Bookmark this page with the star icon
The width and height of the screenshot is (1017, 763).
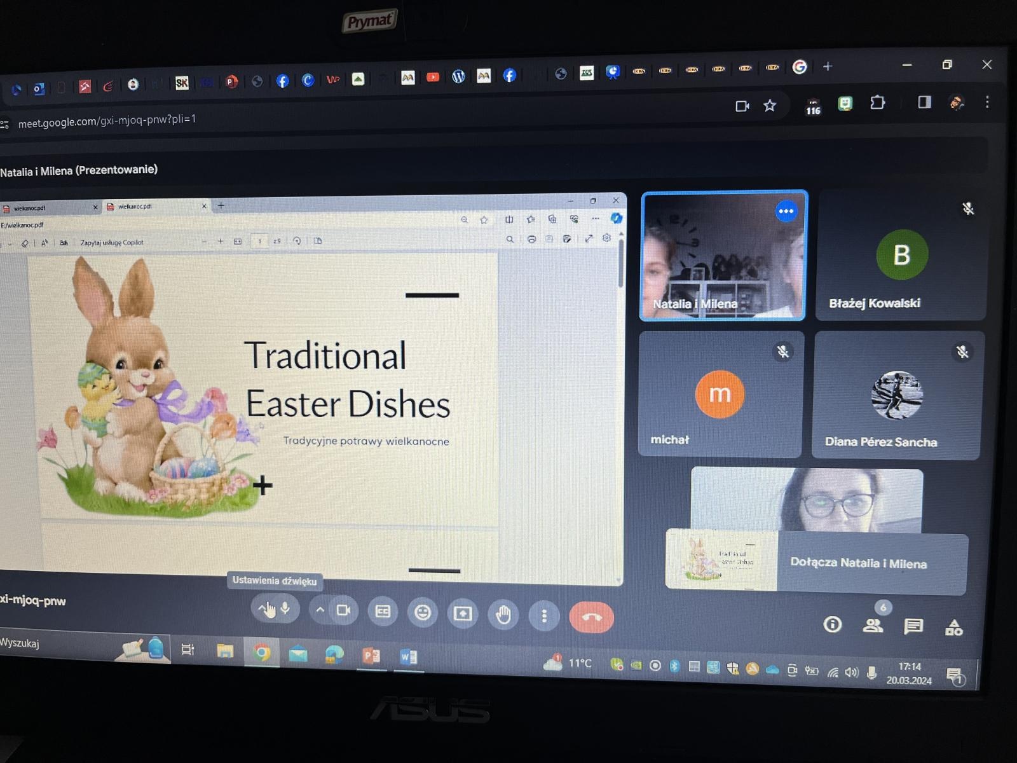pos(770,106)
